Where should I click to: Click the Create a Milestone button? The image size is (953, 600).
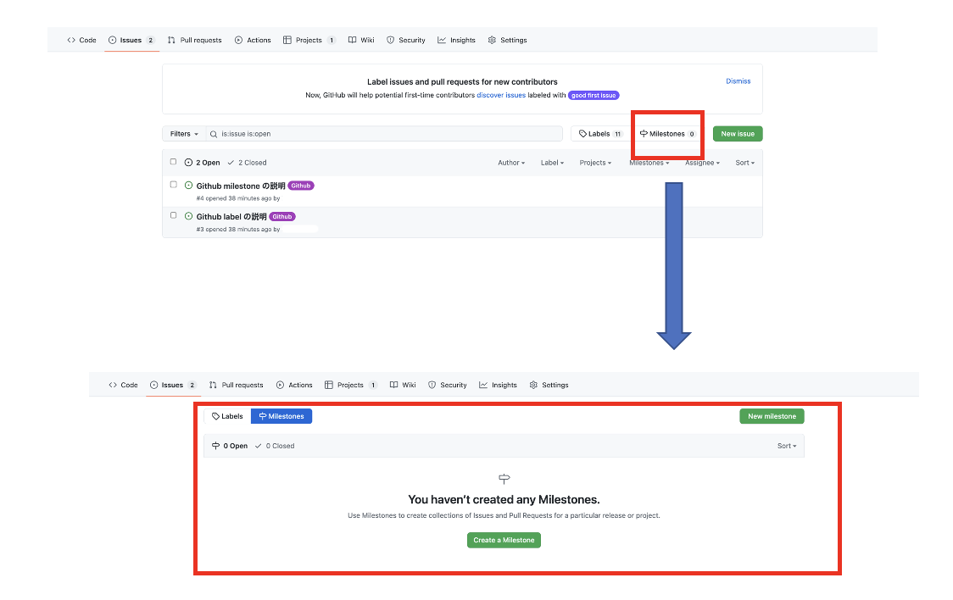coord(504,540)
